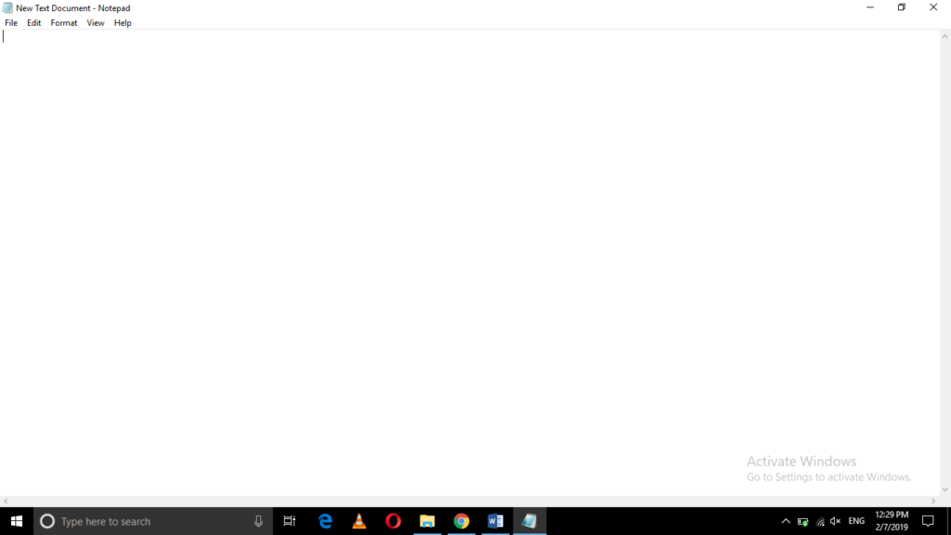951x535 pixels.
Task: Launch Opera browser from taskbar
Action: 393,521
